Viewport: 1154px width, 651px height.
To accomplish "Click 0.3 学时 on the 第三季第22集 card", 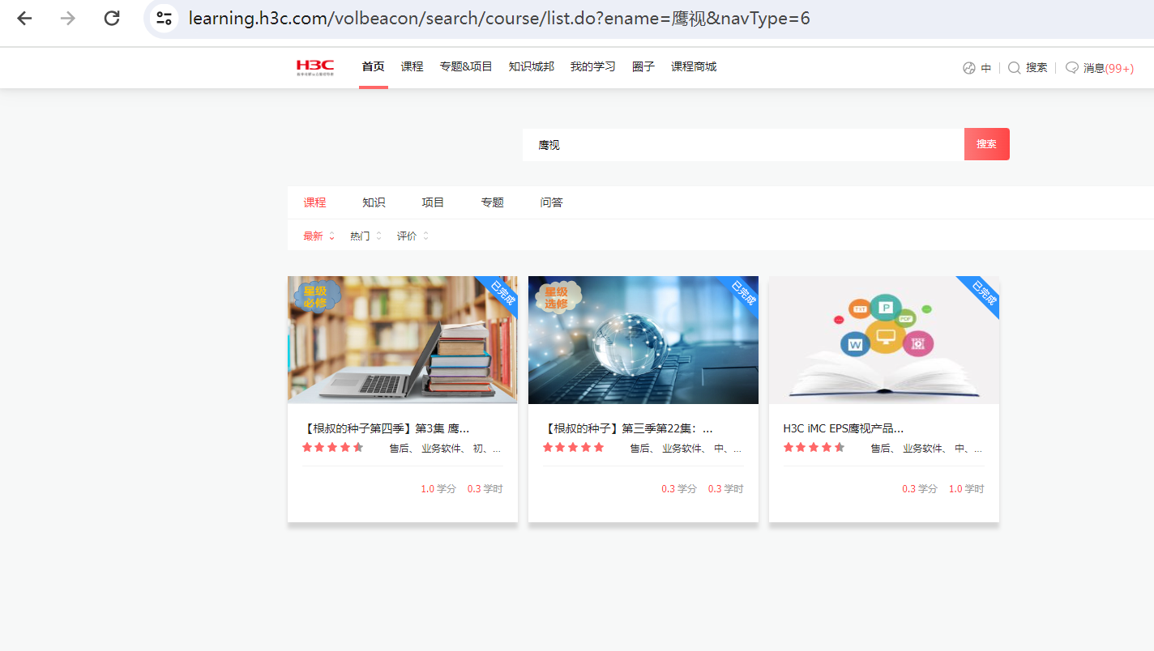I will [x=726, y=489].
